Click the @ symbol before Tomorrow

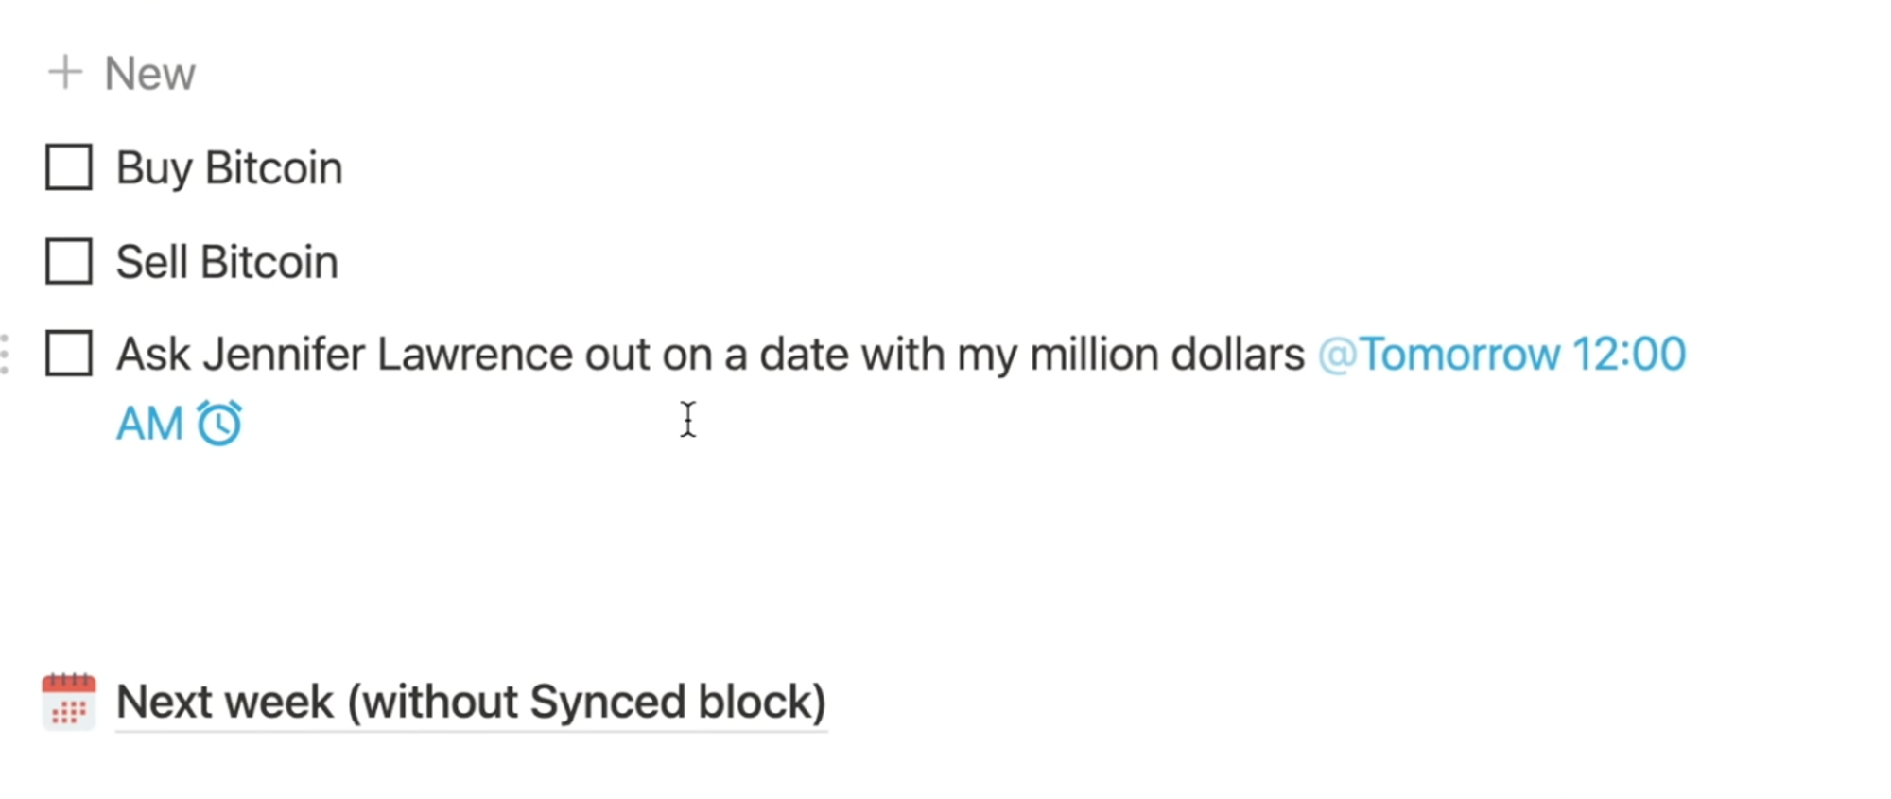pos(1337,356)
